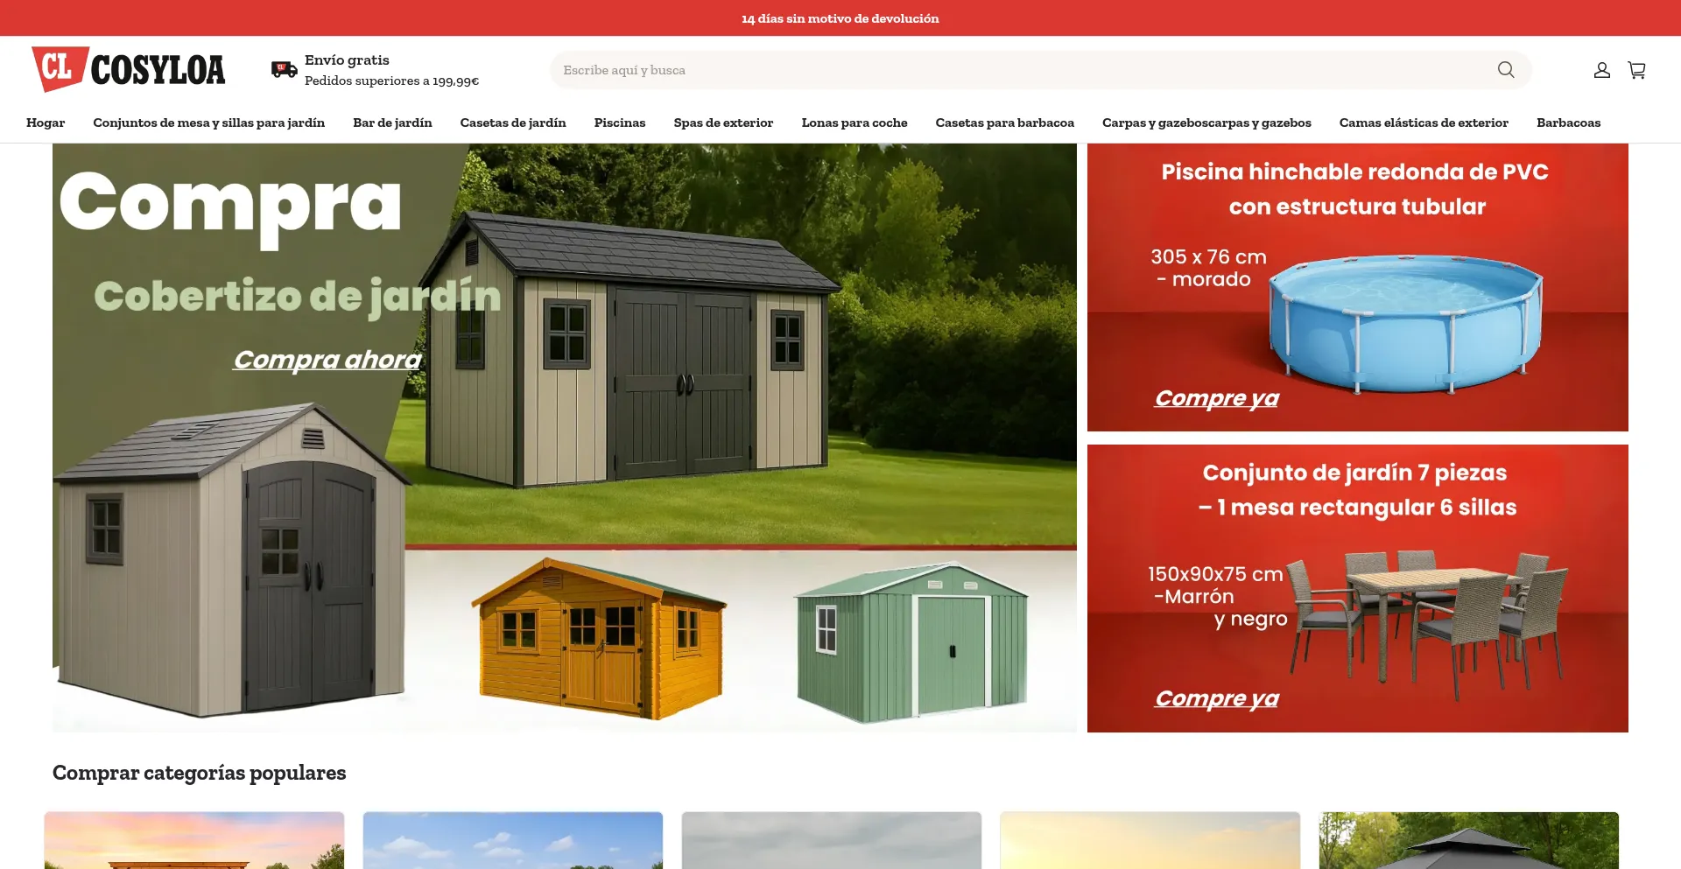This screenshot has width=1681, height=869.
Task: Click the garden table and chairs image
Action: point(1427,623)
